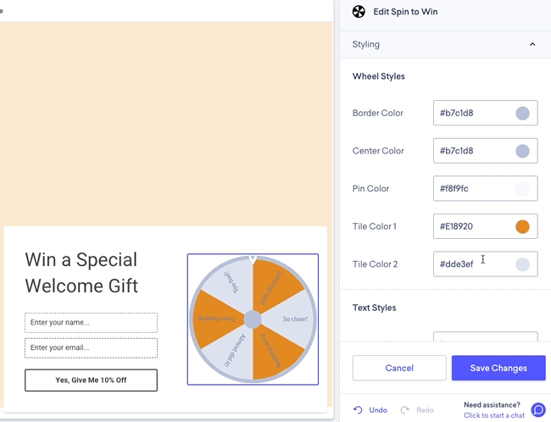
Task: Click the Redo arrow icon
Action: point(405,410)
